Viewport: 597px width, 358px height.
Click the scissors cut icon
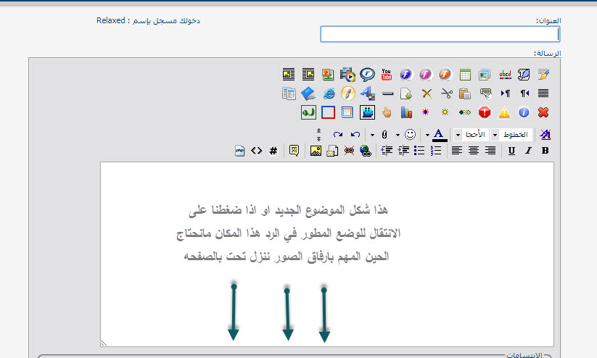pyautogui.click(x=446, y=93)
